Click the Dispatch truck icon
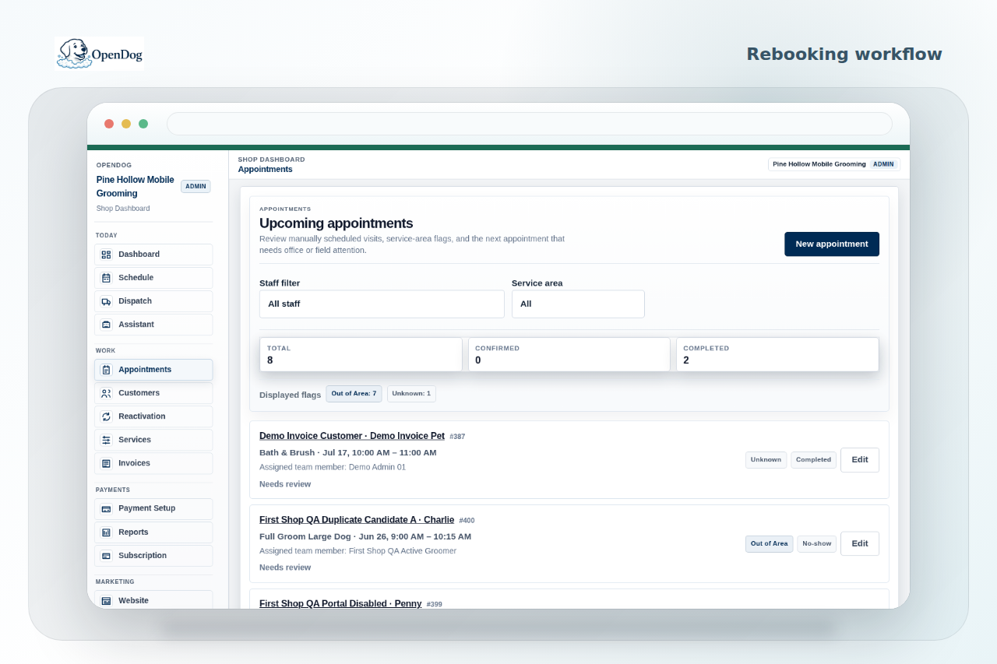 point(106,301)
